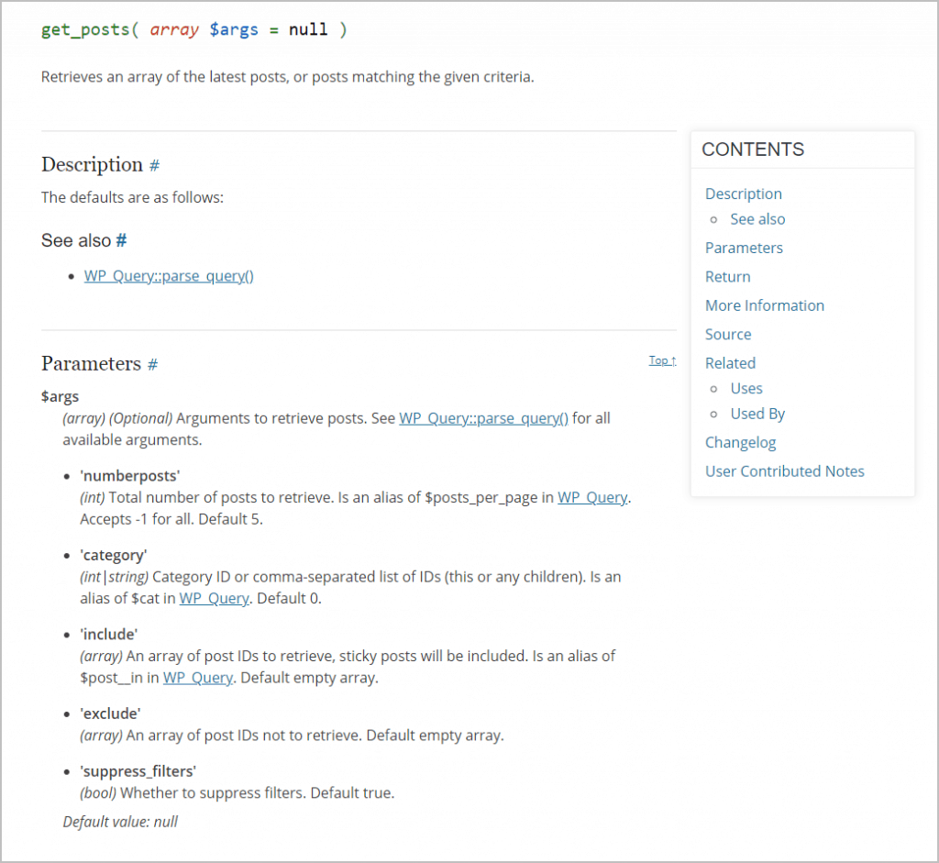Go to Source in Contents panel
This screenshot has height=863, width=939.
coord(728,334)
